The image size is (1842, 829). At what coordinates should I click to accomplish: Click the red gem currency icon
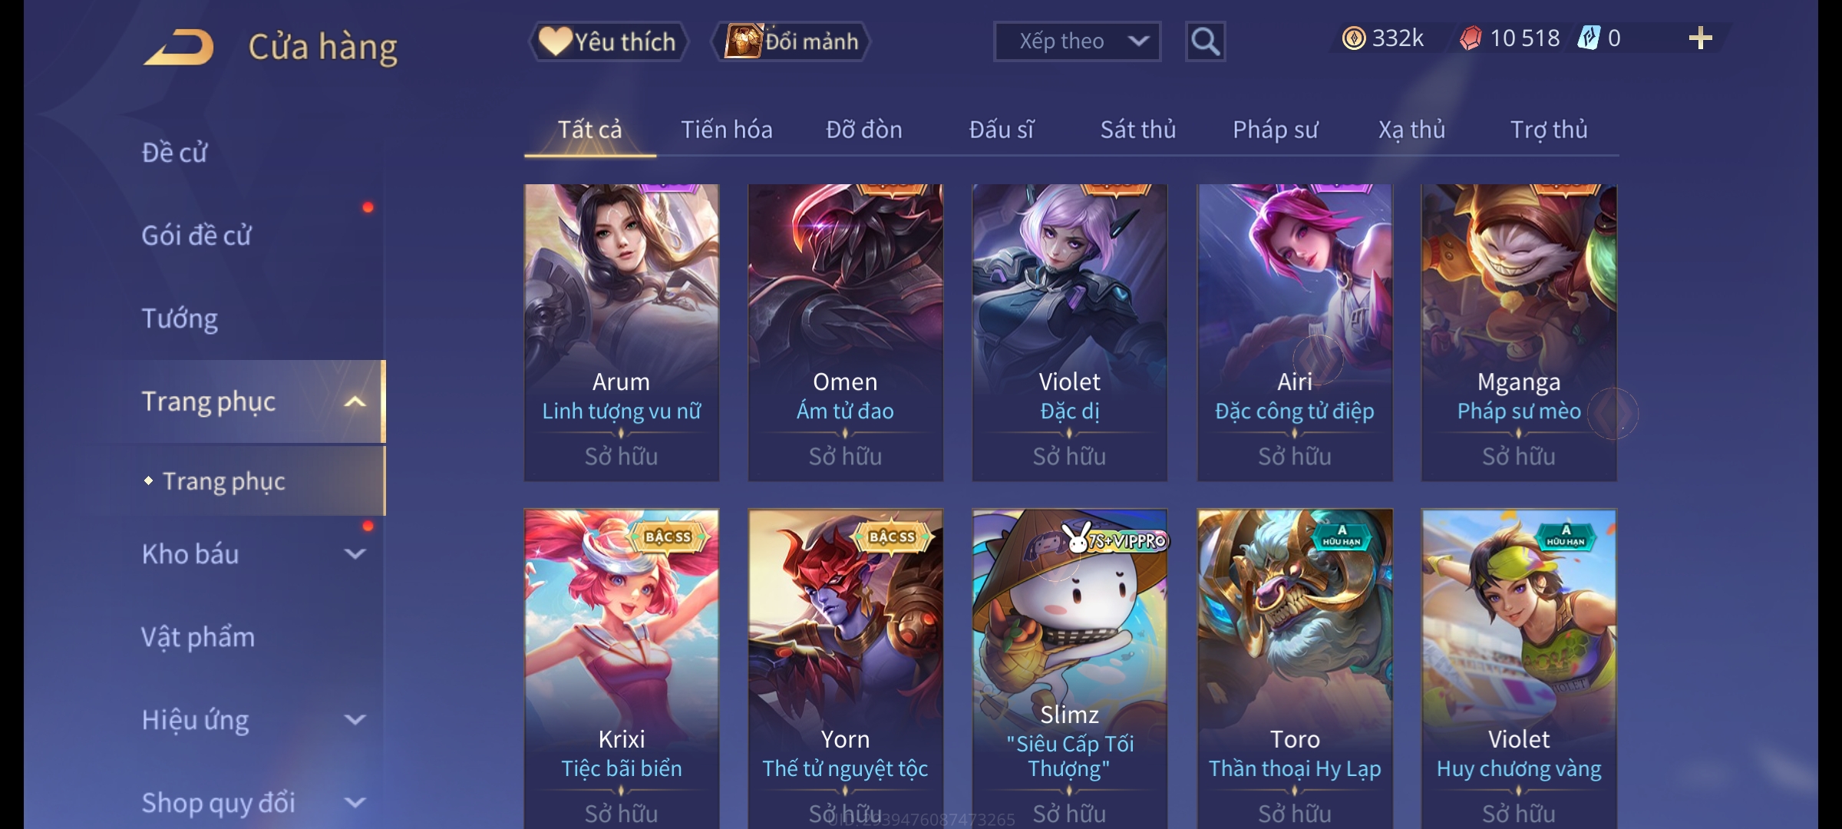click(1471, 38)
